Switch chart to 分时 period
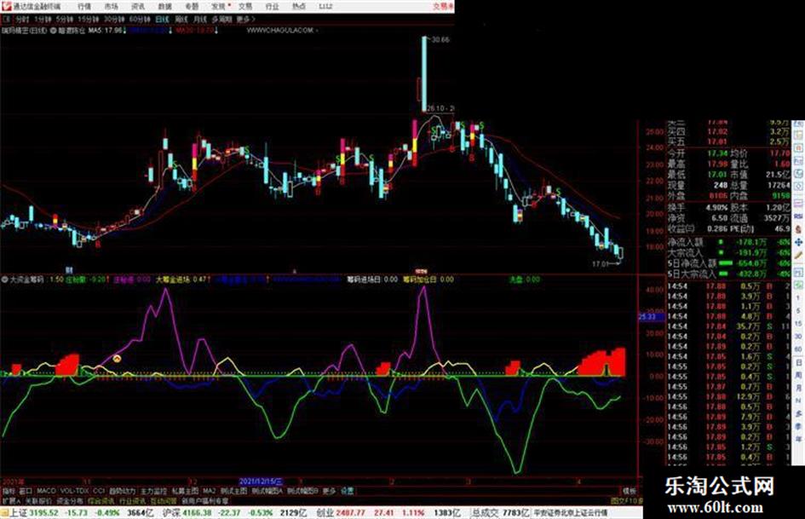 (x=22, y=20)
